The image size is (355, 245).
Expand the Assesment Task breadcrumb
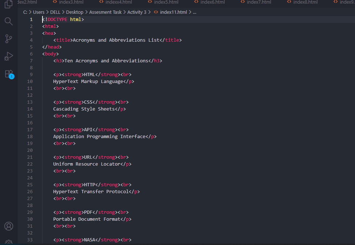(x=105, y=12)
